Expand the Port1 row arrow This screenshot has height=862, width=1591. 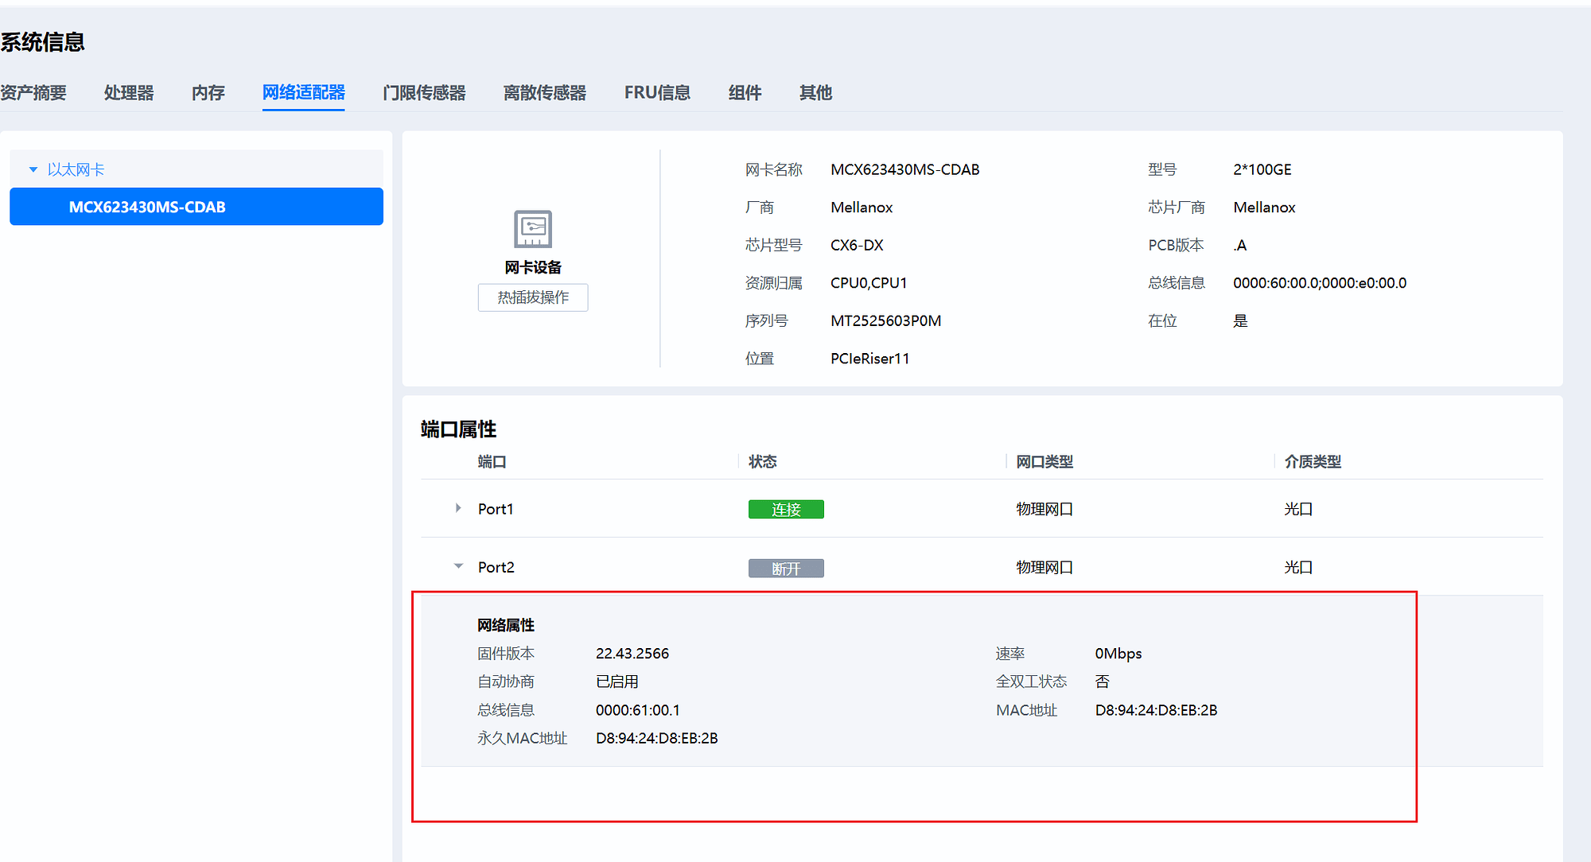[x=458, y=508]
